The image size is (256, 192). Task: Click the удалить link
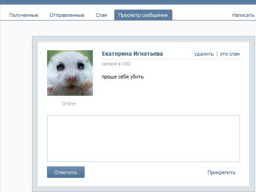(x=204, y=54)
